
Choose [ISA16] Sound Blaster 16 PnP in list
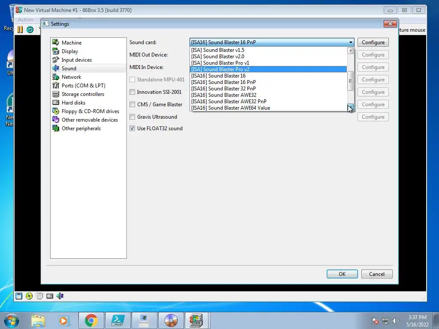click(x=268, y=82)
